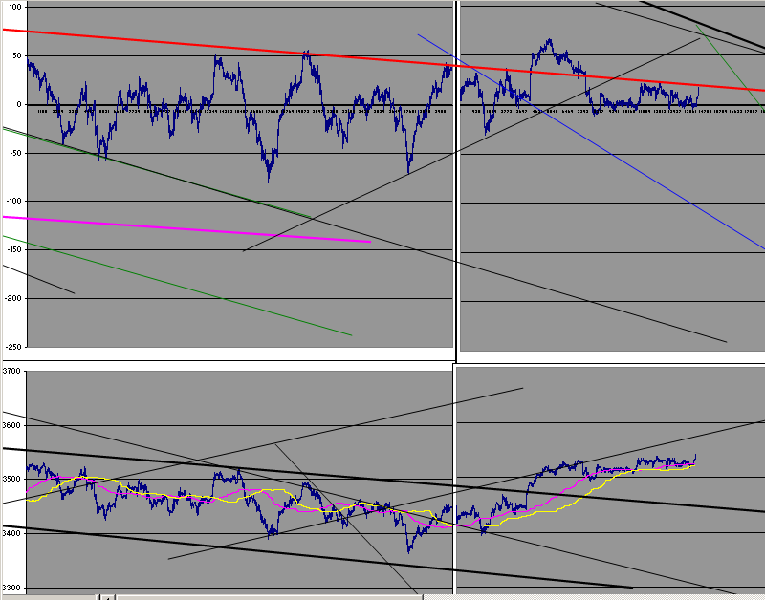Image resolution: width=765 pixels, height=600 pixels.
Task: Click the "-250" axis label in the upper left chart
Action: 13,347
